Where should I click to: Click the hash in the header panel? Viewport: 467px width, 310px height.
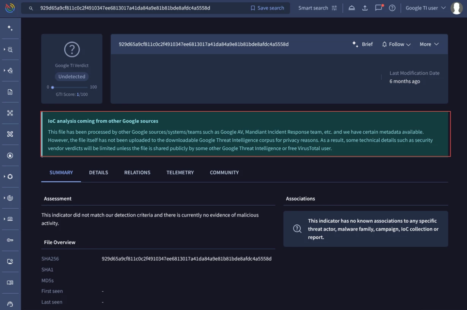tap(204, 44)
